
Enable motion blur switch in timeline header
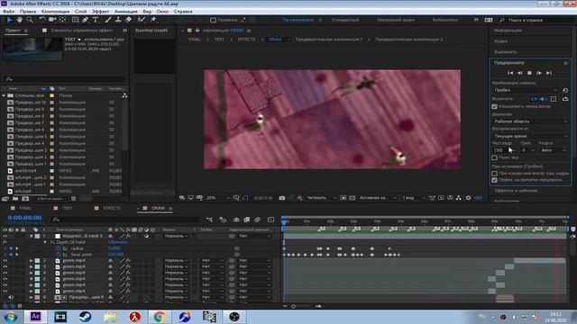coord(257,220)
